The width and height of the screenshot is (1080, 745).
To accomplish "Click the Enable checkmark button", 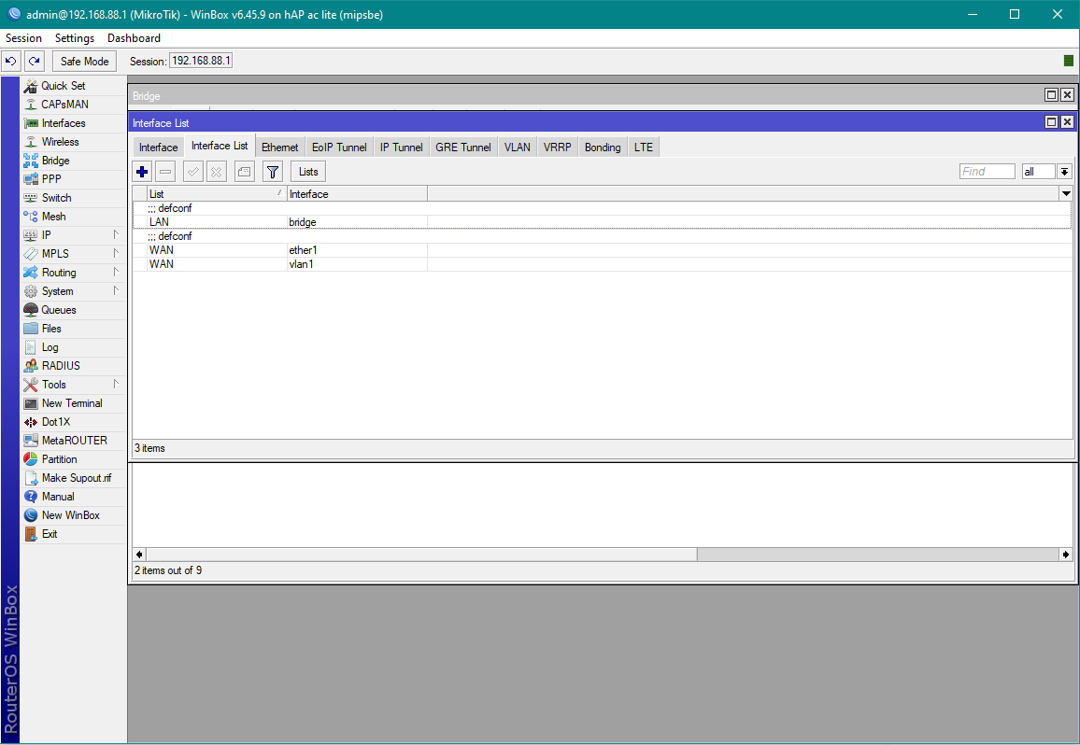I will [193, 172].
